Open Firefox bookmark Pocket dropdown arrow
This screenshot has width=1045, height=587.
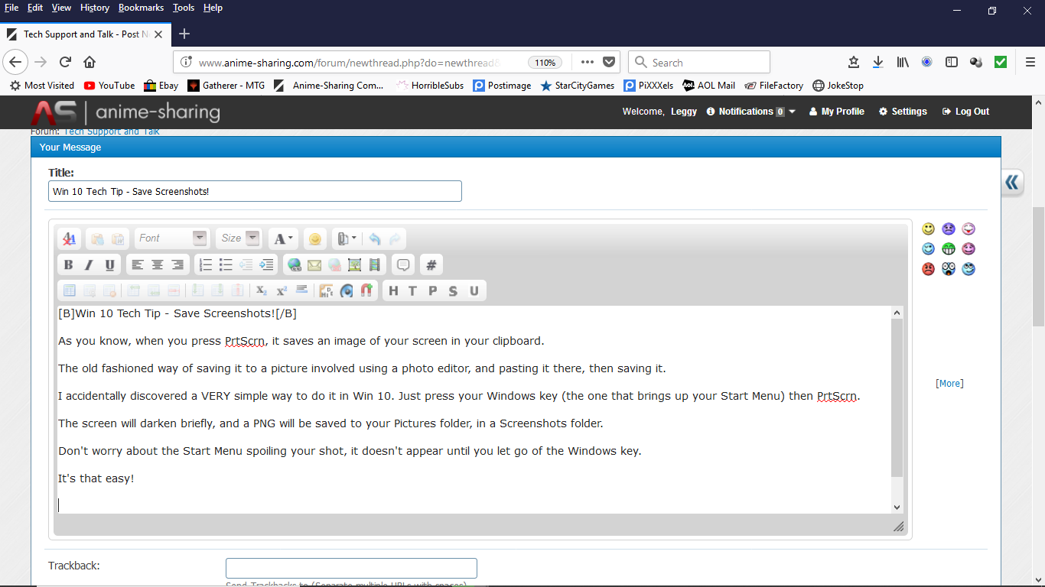(609, 63)
